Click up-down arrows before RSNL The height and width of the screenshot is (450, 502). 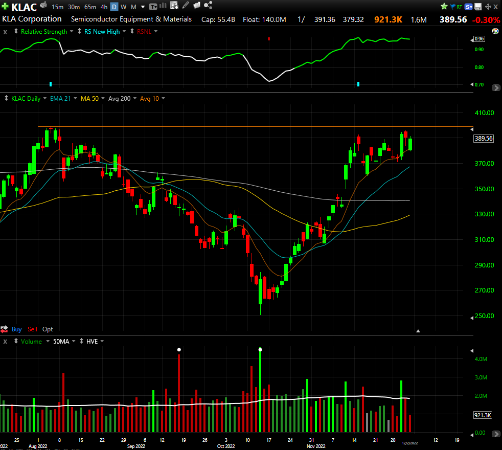132,31
